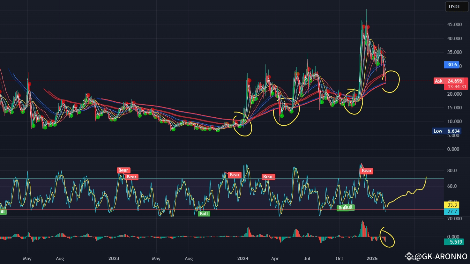This screenshot has height=264, width=470.
Task: Click the Bull marker below the Aug oscillator dip
Action: (204, 214)
